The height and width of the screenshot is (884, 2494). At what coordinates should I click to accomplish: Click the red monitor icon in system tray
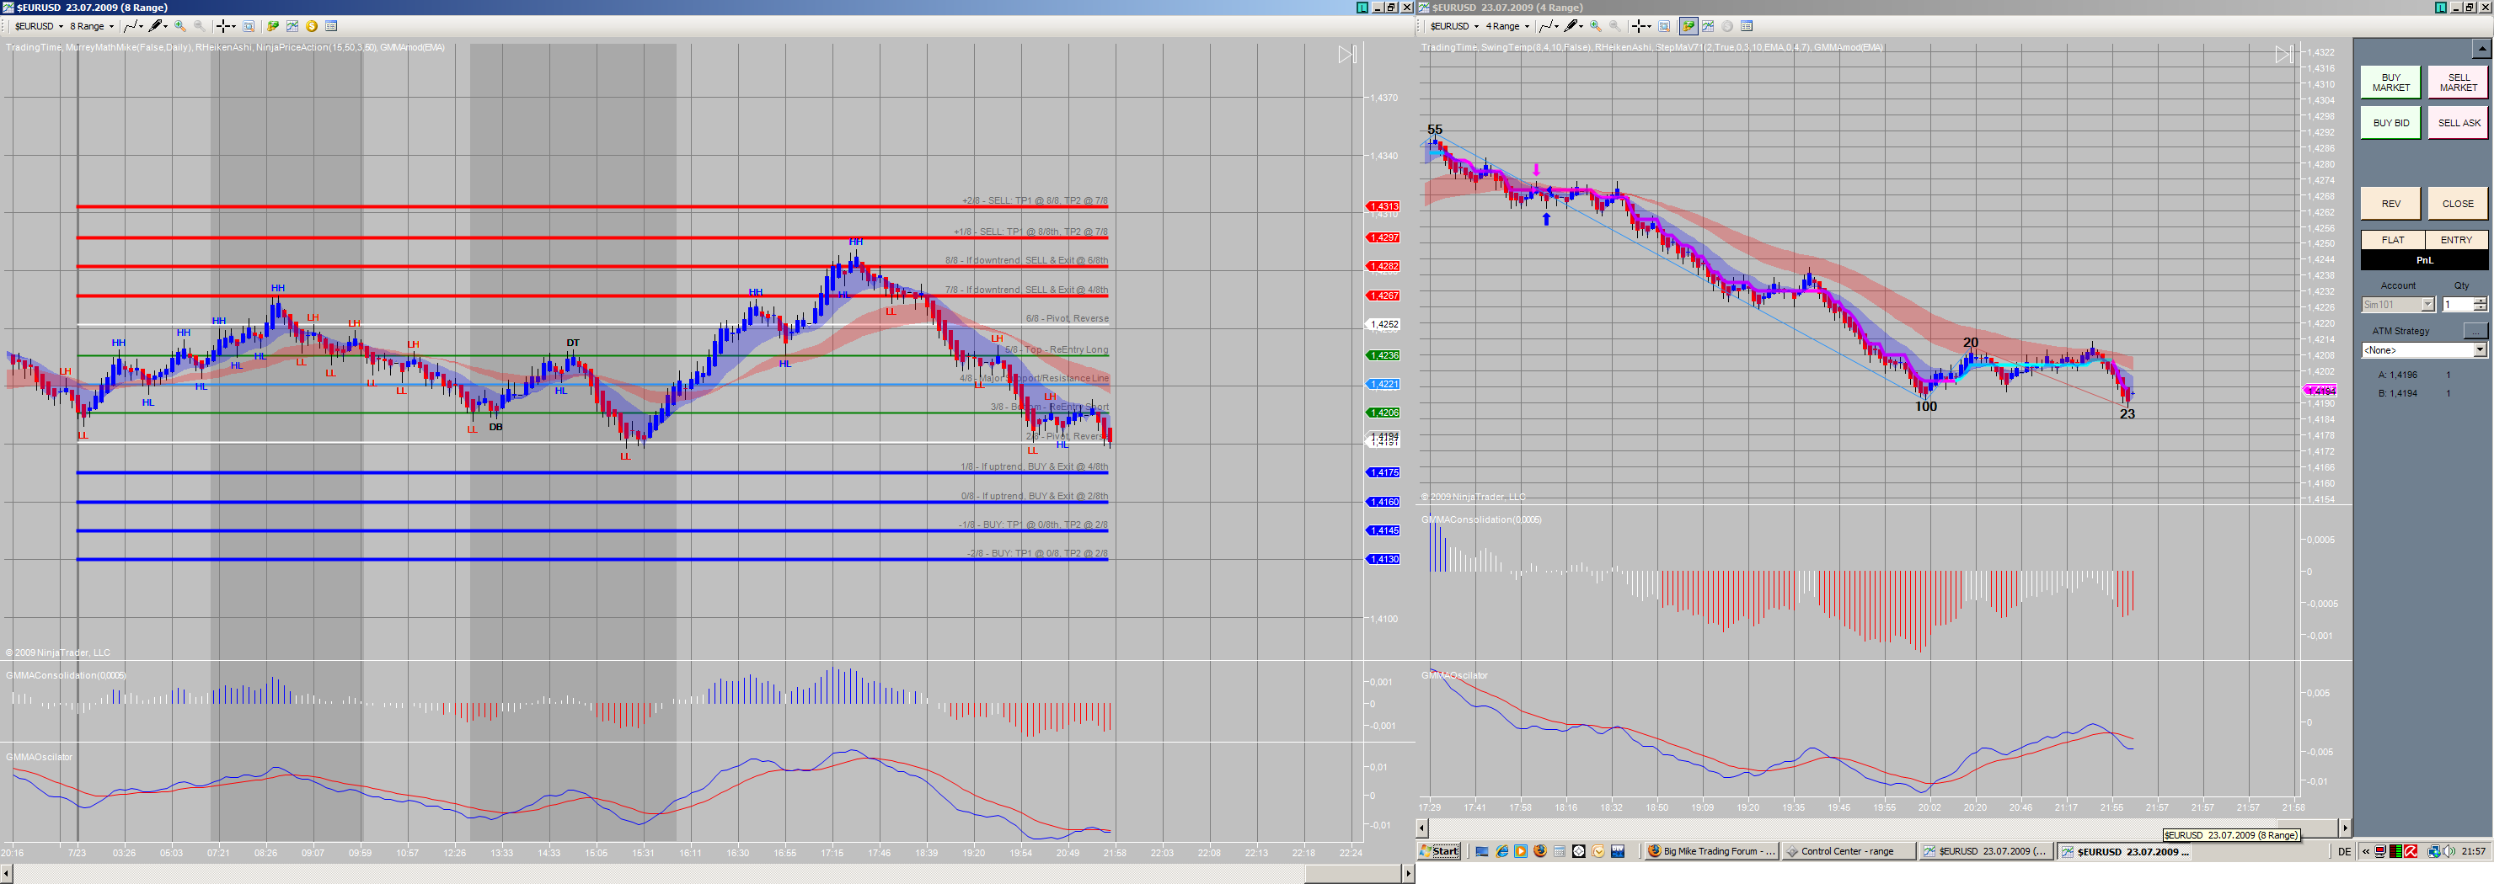click(x=2381, y=851)
